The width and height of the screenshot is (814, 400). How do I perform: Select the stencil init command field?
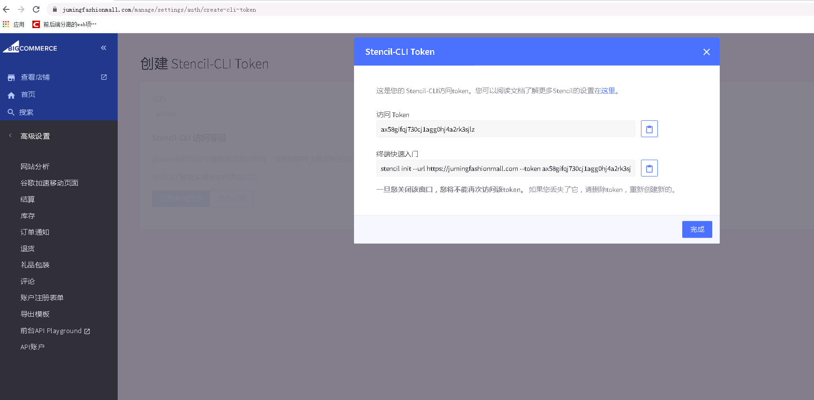[505, 169]
